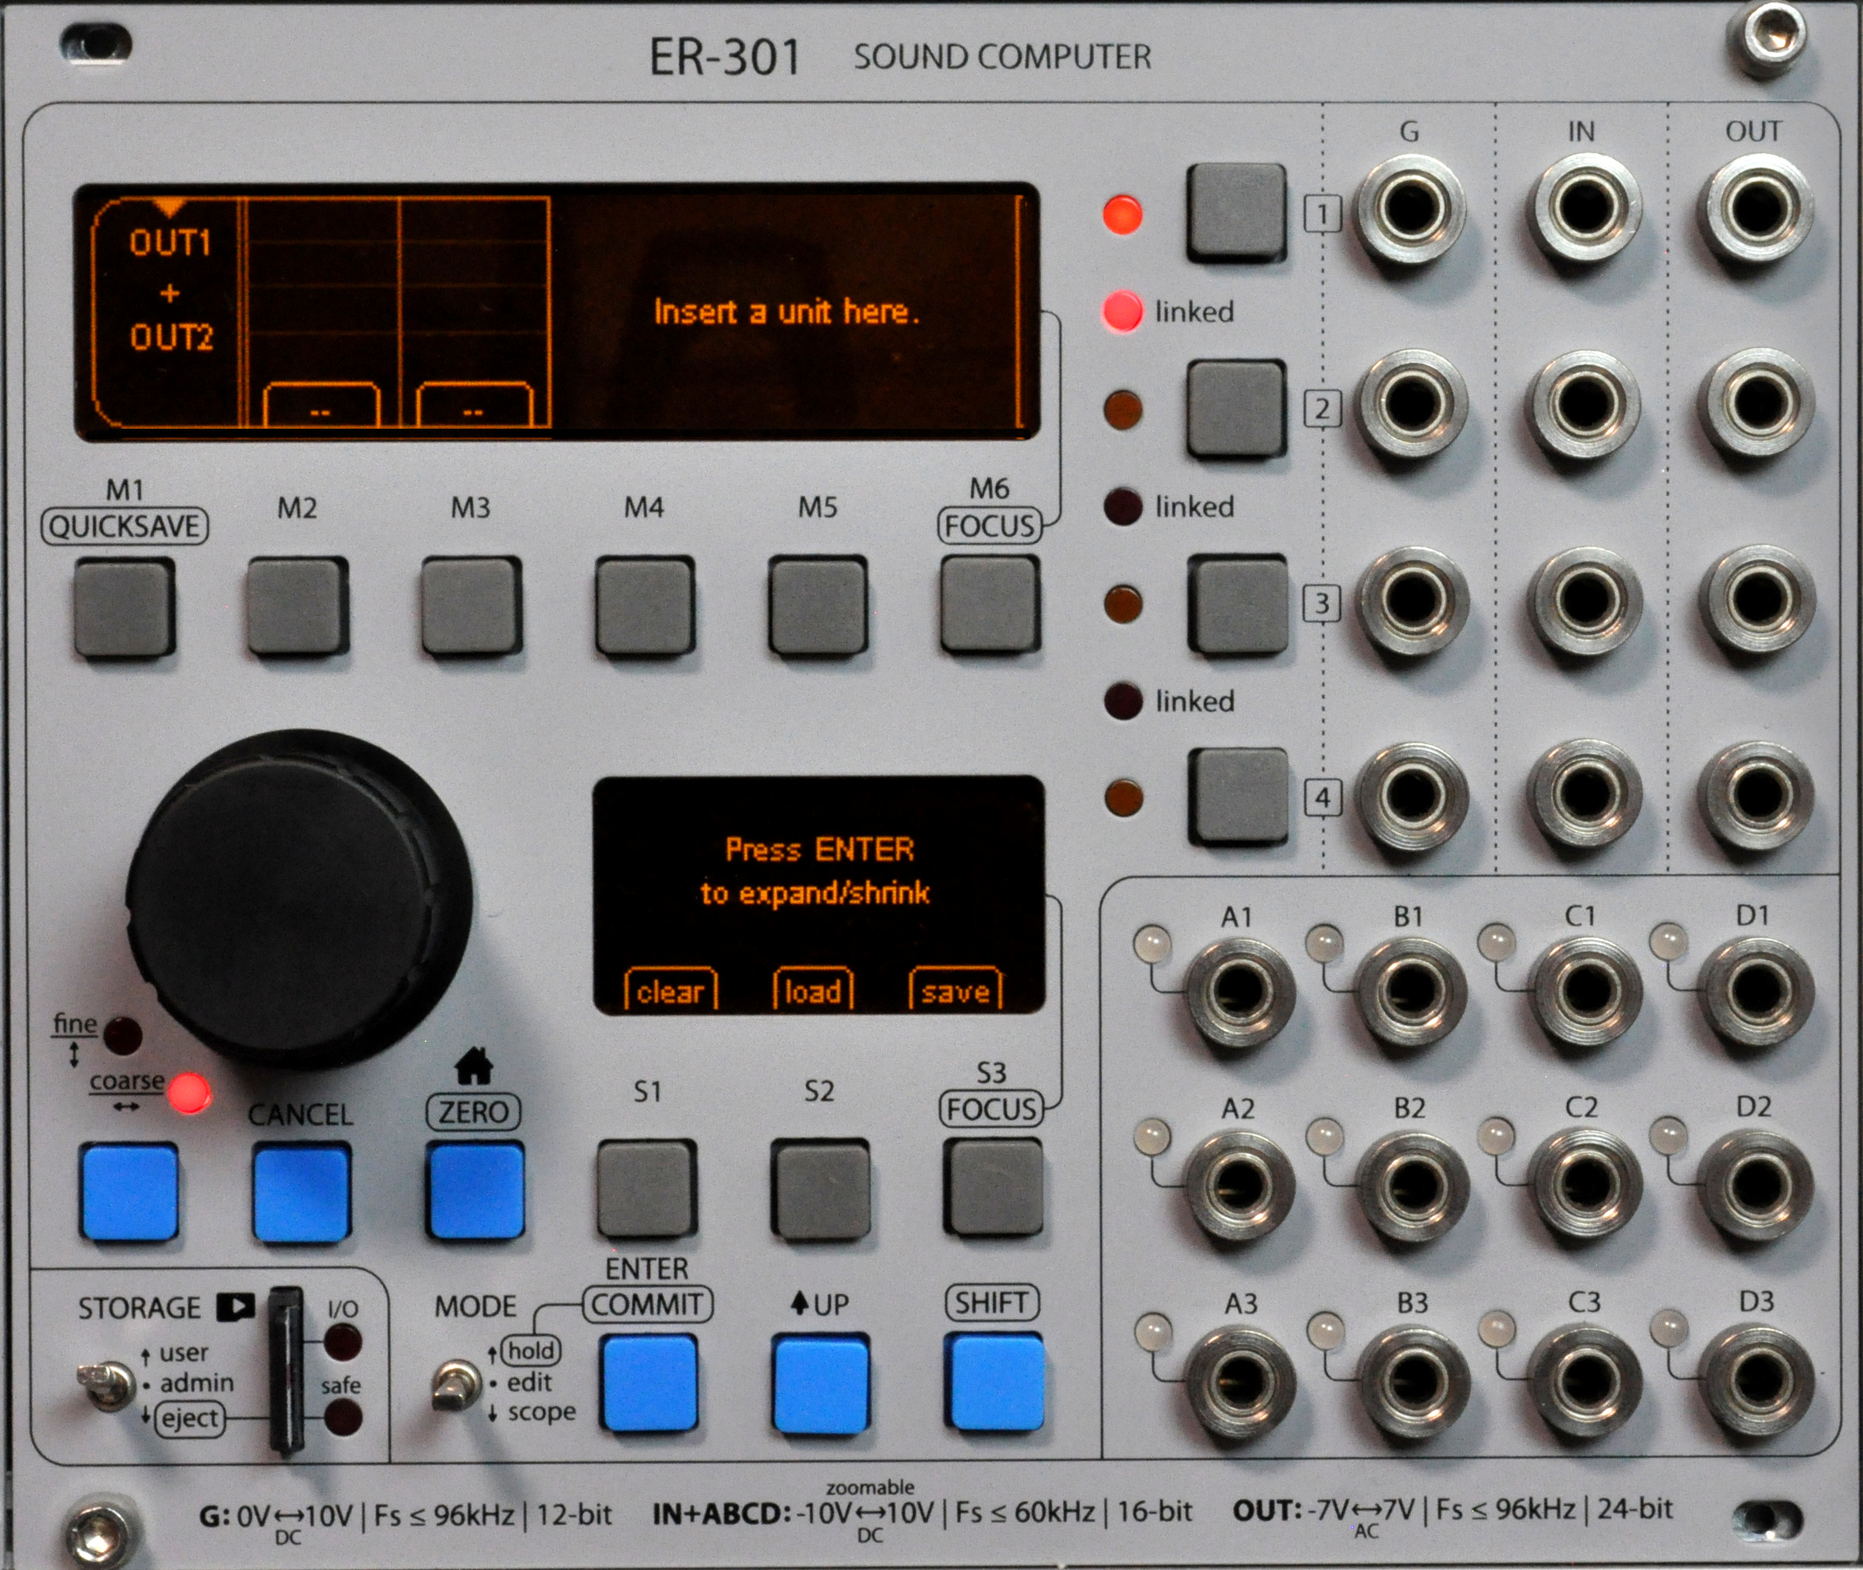Push the M5 button below the display
Image resolution: width=1863 pixels, height=1570 pixels.
click(819, 607)
